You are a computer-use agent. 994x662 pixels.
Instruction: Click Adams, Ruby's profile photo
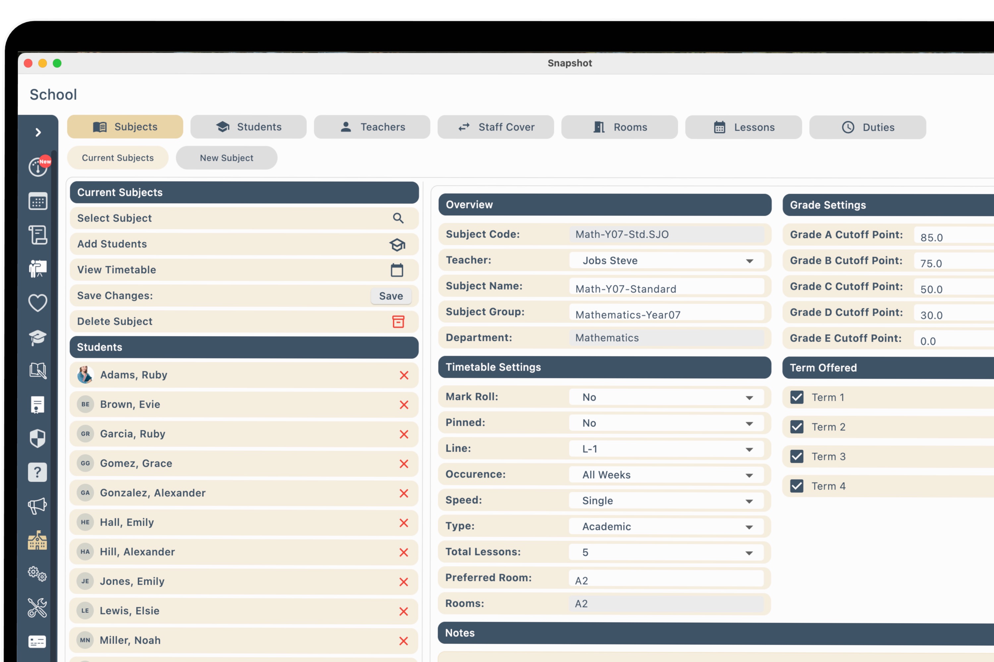point(85,375)
